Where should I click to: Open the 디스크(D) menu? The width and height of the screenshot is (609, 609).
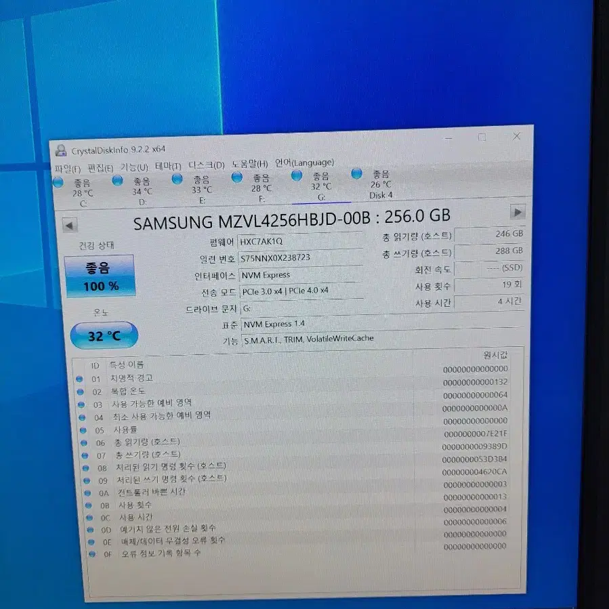[206, 165]
